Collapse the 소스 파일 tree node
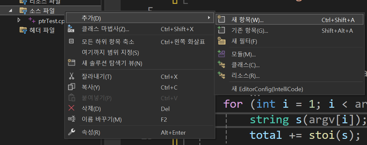 (10, 10)
